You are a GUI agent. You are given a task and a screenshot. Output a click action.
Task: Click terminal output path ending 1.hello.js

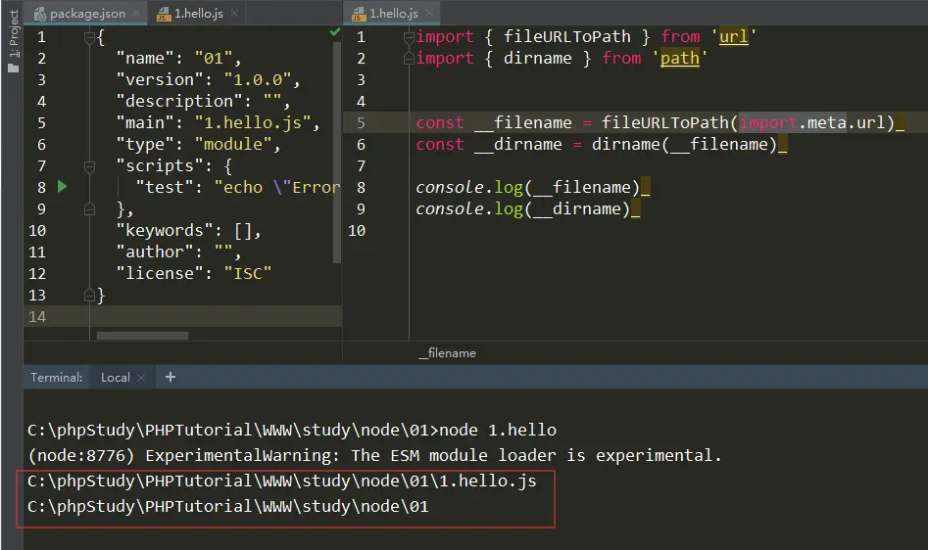pyautogui.click(x=281, y=481)
